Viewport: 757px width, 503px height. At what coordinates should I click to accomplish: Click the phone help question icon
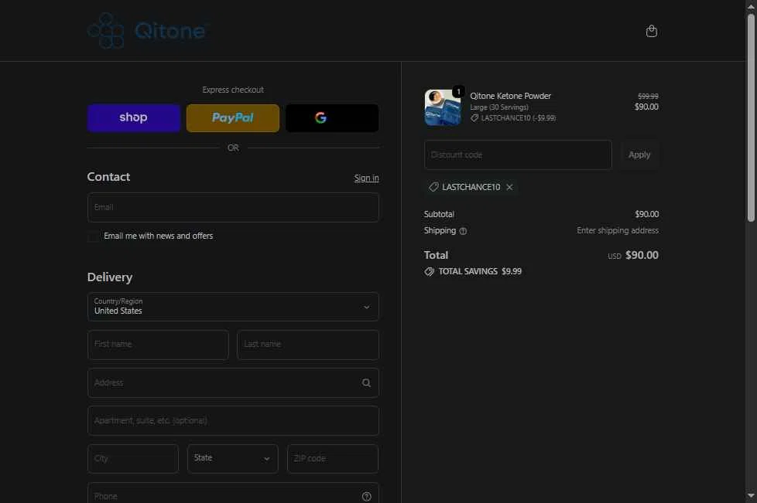coord(366,496)
